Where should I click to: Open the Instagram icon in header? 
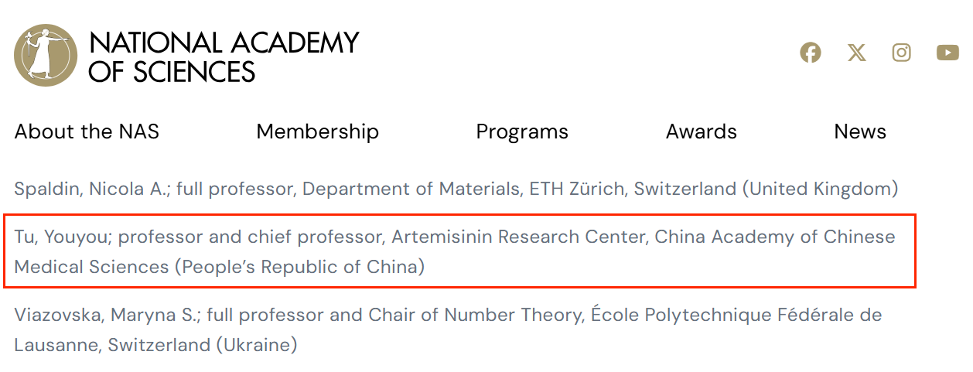pyautogui.click(x=902, y=53)
